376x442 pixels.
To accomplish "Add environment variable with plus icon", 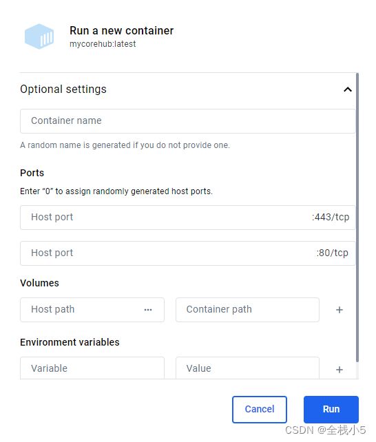I will pos(340,370).
